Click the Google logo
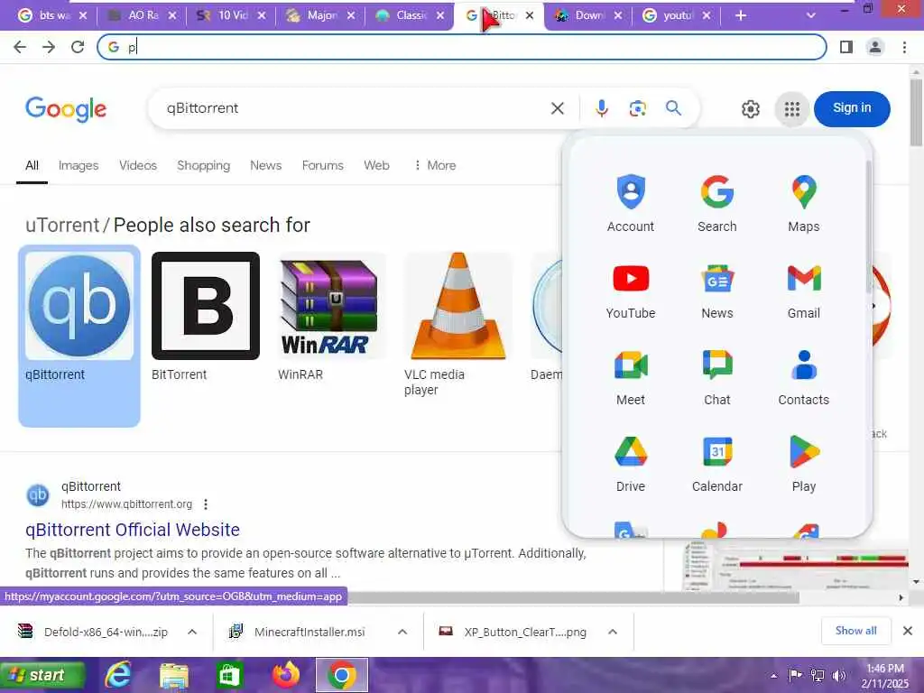 [x=66, y=109]
